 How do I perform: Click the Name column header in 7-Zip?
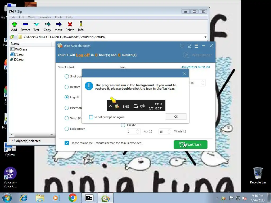tap(30, 44)
